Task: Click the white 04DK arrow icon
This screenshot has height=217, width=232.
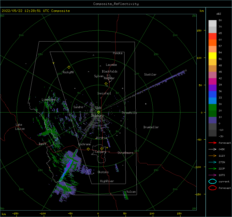Action: point(212,149)
